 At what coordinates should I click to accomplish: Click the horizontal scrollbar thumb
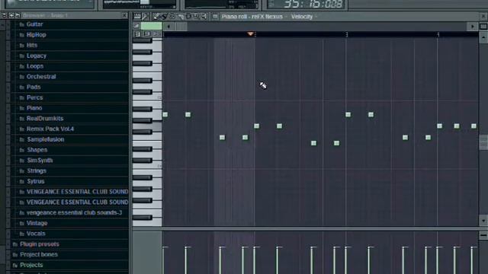(x=181, y=27)
